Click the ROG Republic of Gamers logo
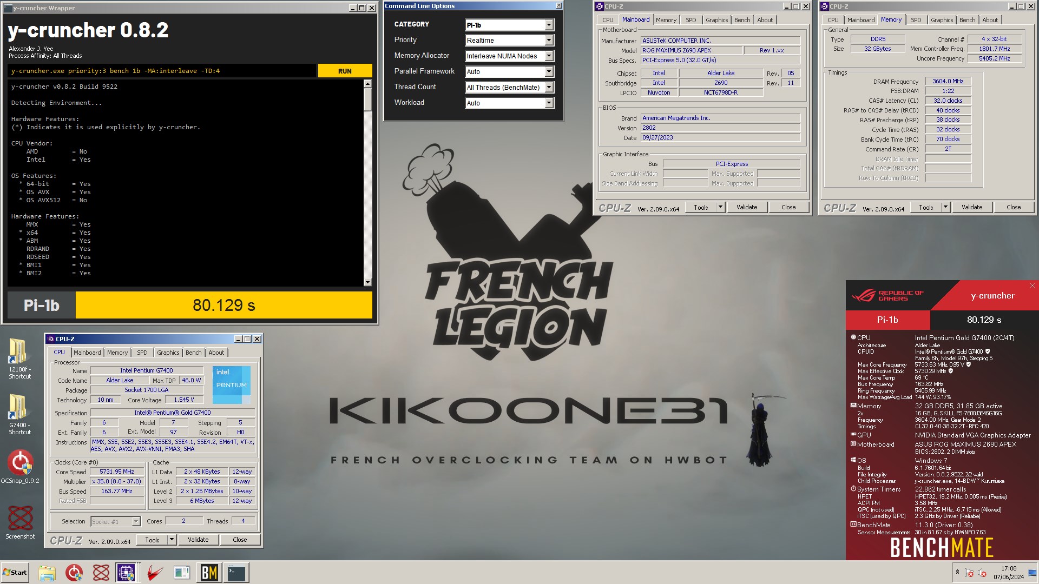The height and width of the screenshot is (584, 1039). click(888, 296)
